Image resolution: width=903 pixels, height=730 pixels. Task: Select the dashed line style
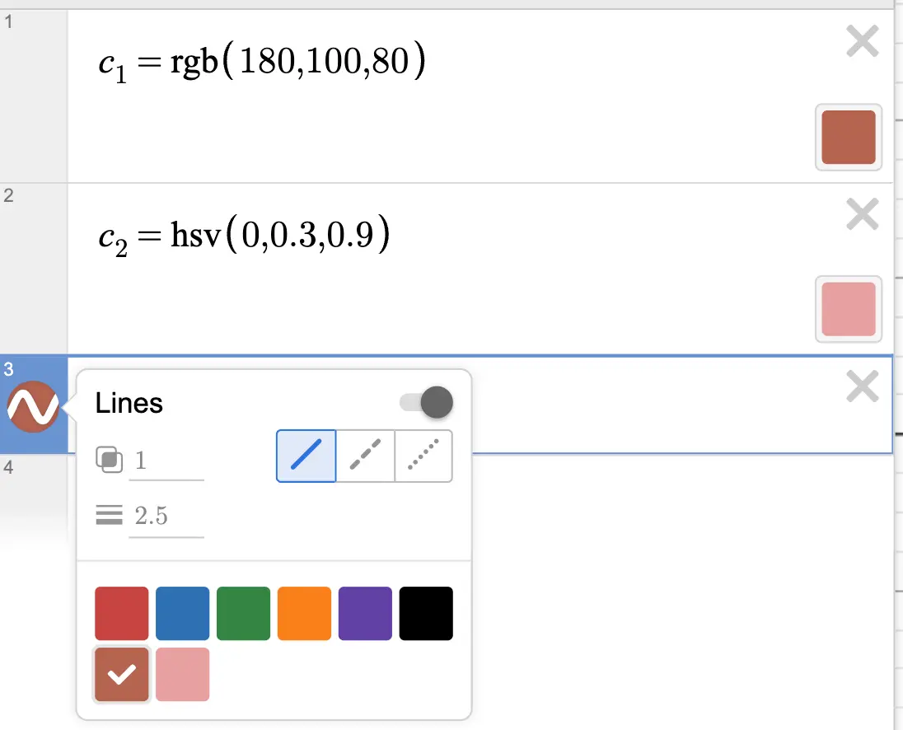pyautogui.click(x=365, y=456)
